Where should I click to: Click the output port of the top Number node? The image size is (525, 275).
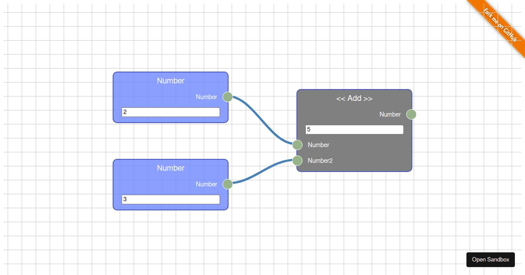(x=227, y=97)
